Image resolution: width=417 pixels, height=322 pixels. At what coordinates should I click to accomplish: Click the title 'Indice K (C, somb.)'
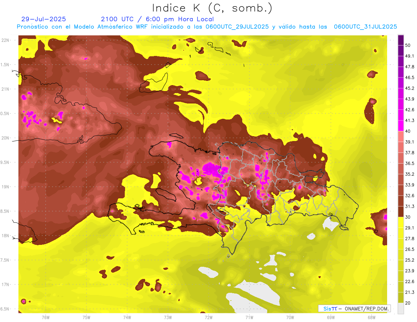(212, 8)
